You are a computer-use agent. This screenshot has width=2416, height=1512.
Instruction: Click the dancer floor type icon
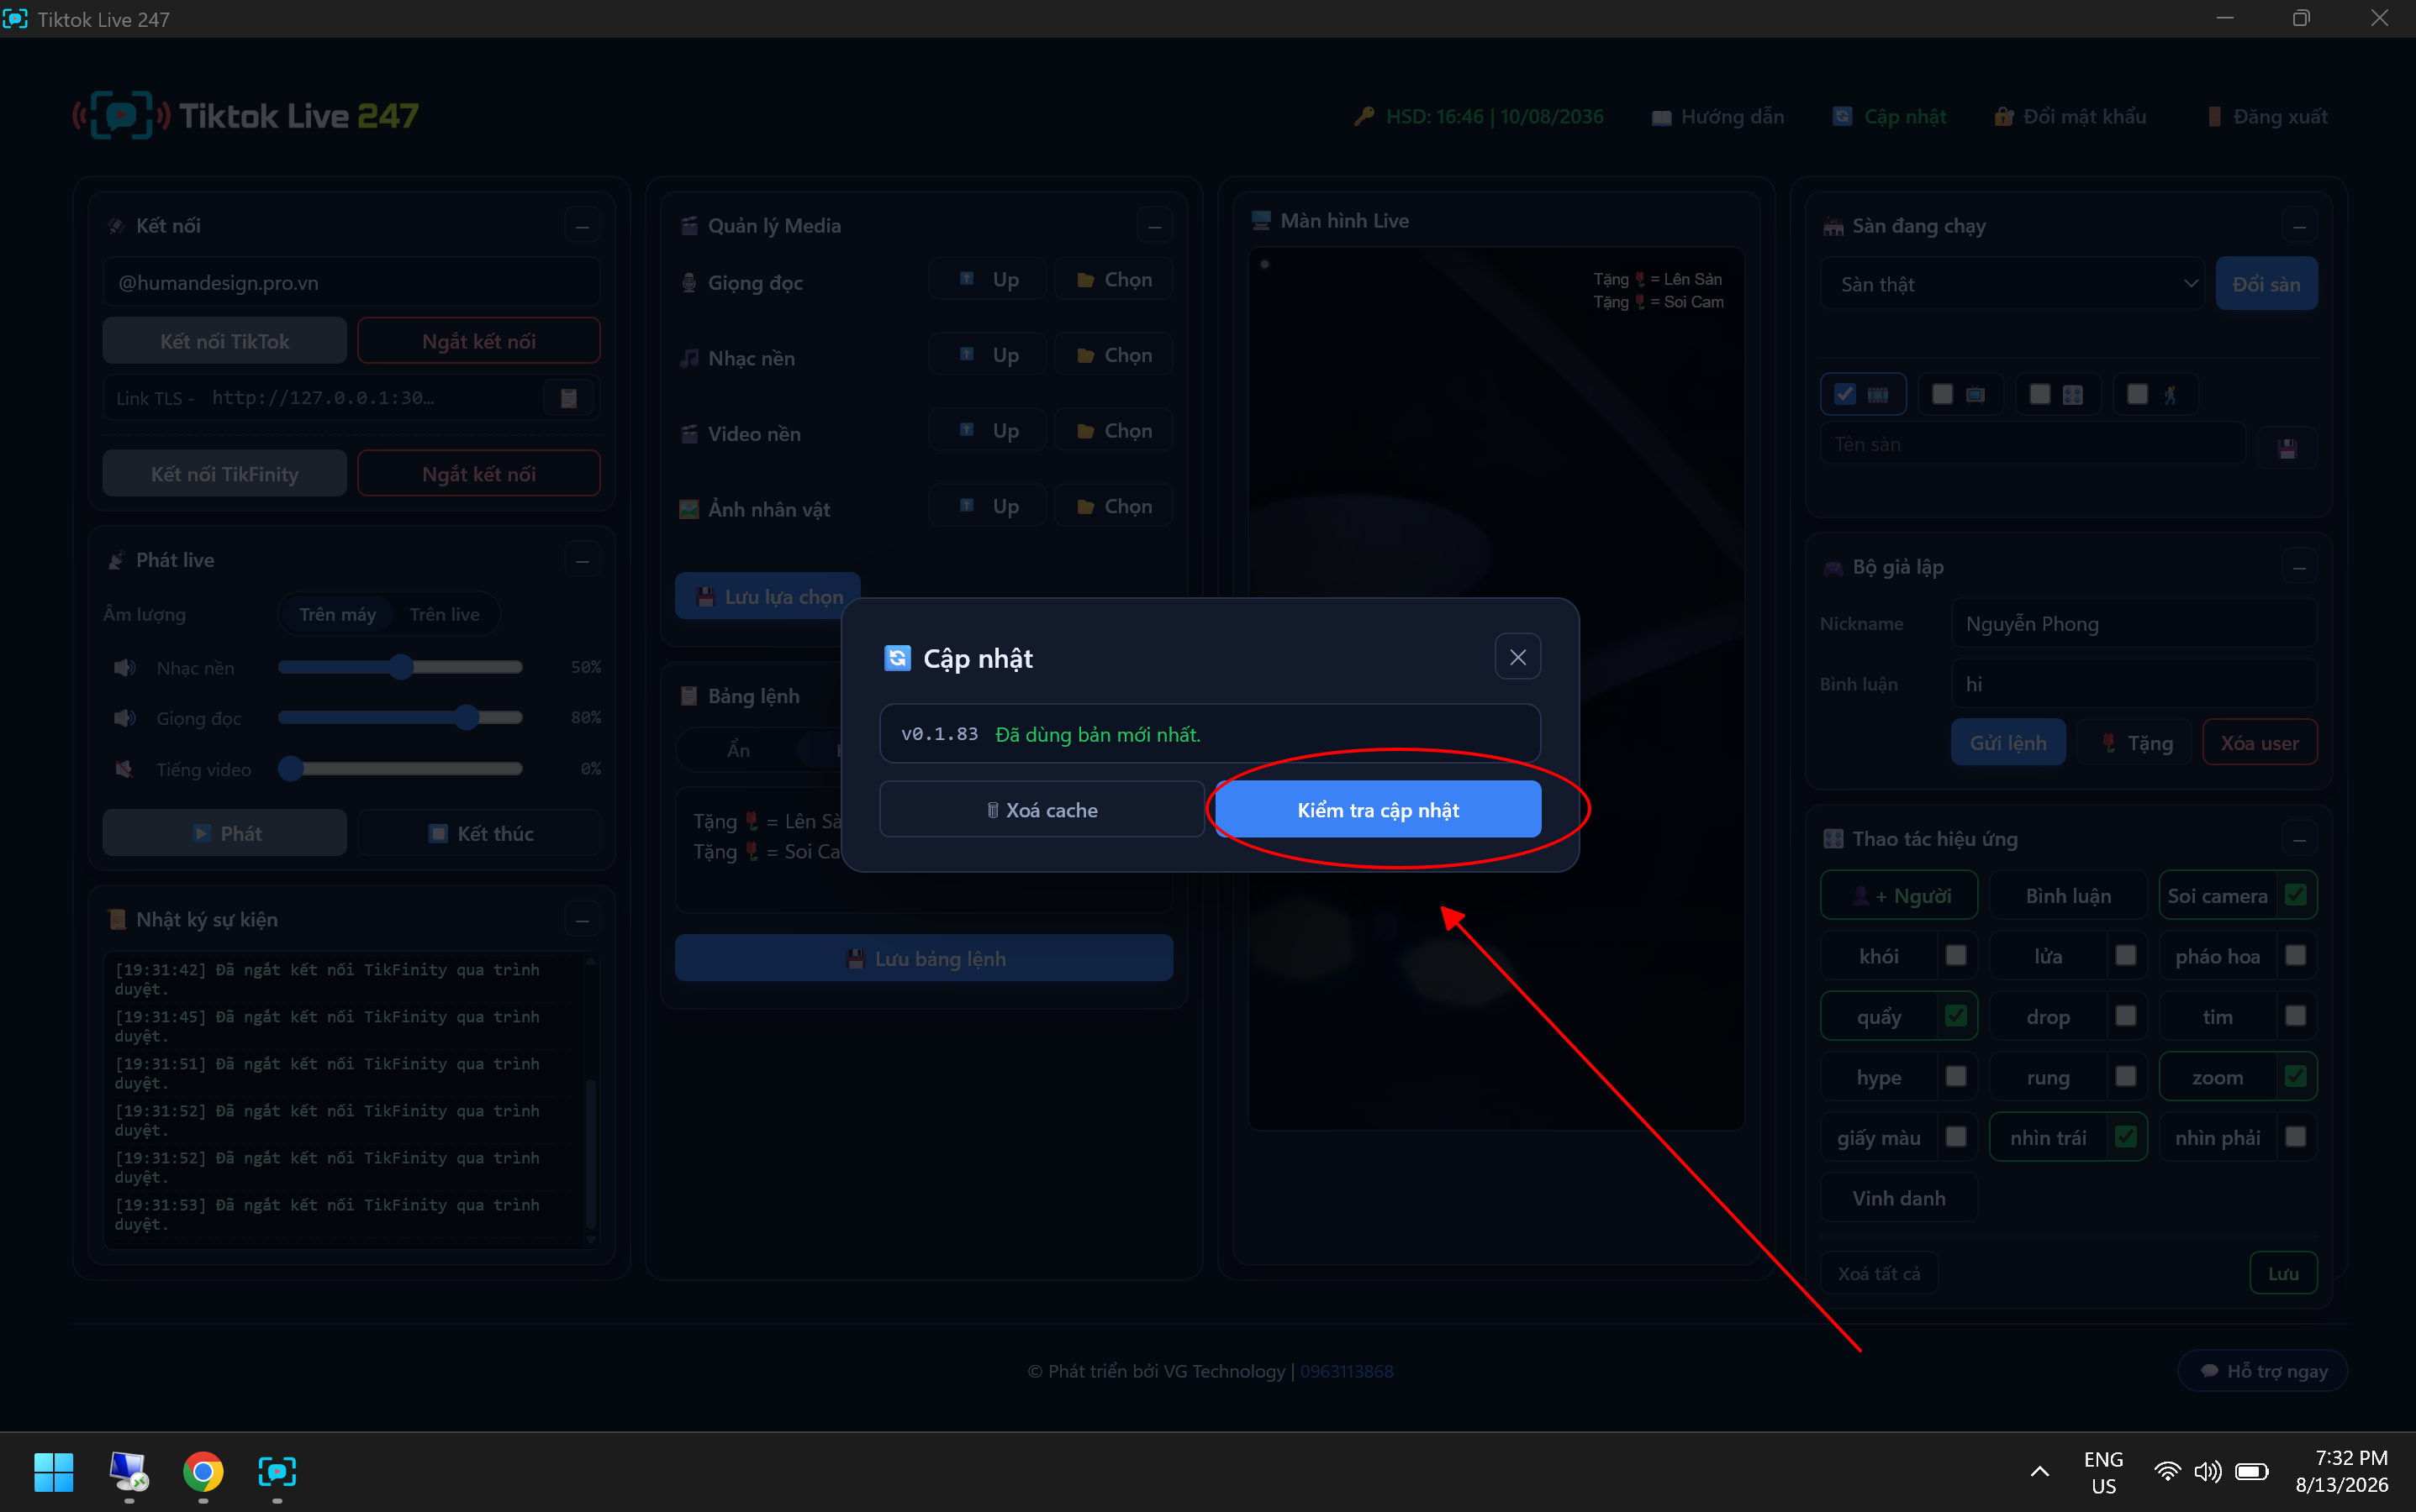(x=2170, y=395)
